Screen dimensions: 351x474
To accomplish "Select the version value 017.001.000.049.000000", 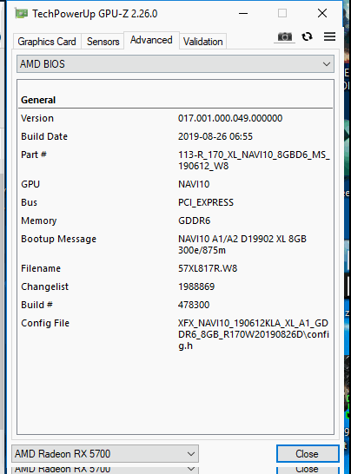I will [x=230, y=118].
